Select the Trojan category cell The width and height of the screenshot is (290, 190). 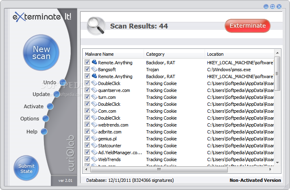[153, 70]
